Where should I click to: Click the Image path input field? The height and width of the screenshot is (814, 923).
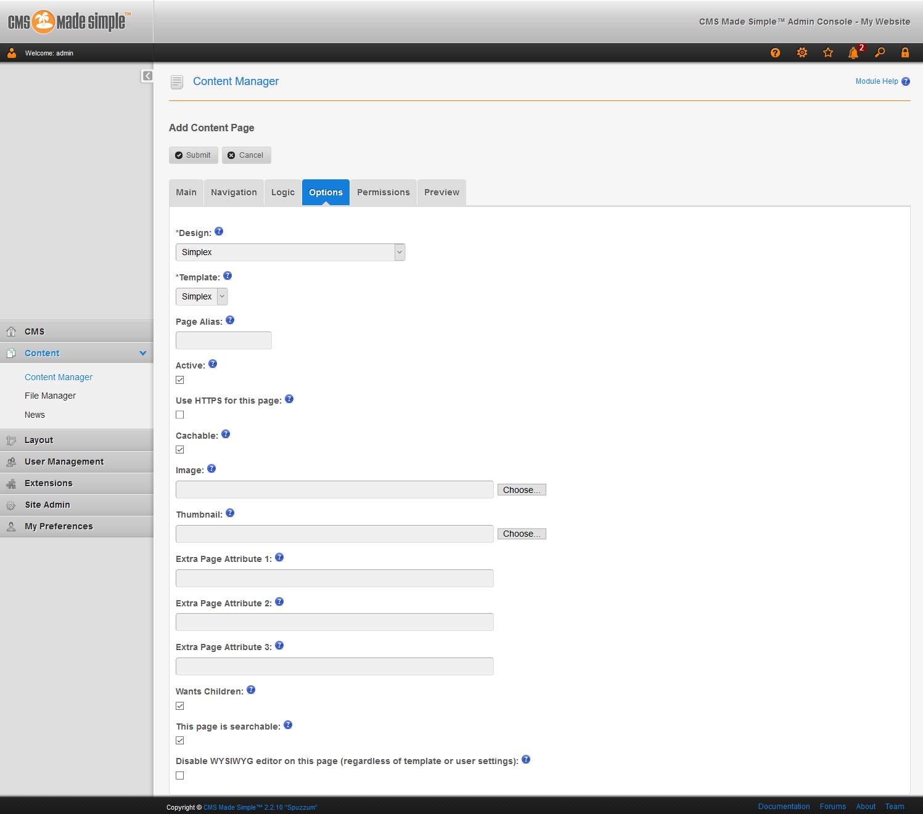pos(335,490)
